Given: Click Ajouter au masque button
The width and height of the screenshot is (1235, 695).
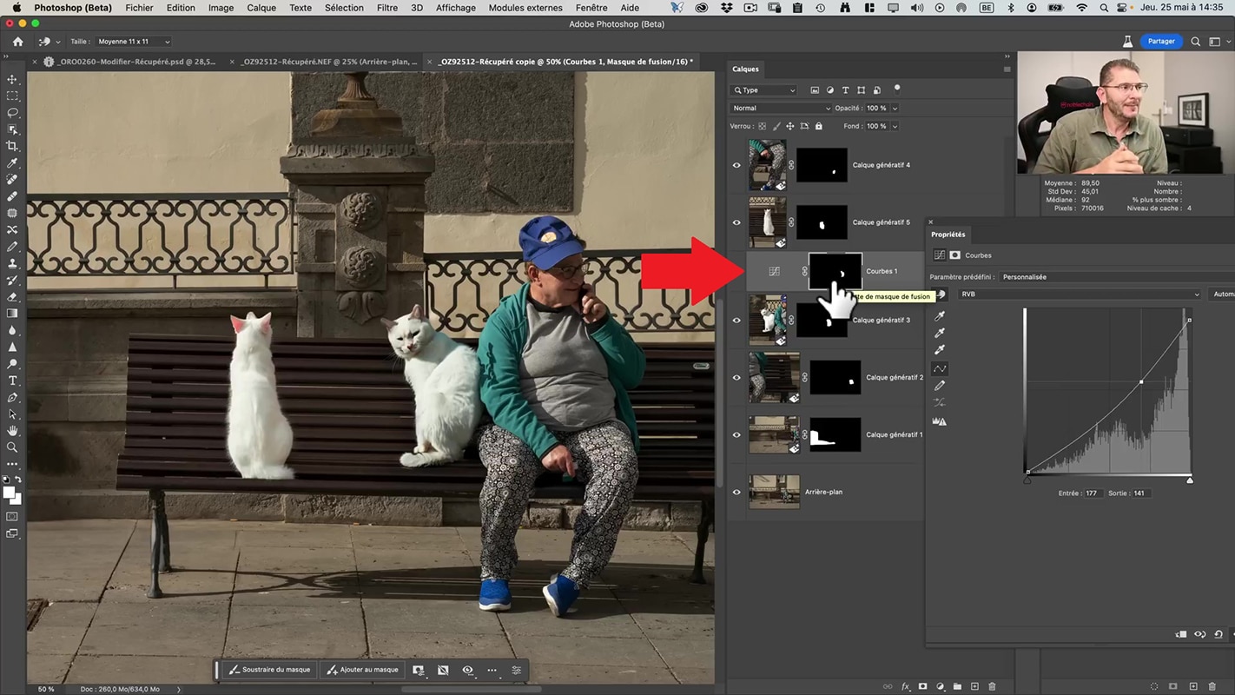Looking at the screenshot, I should 362,670.
